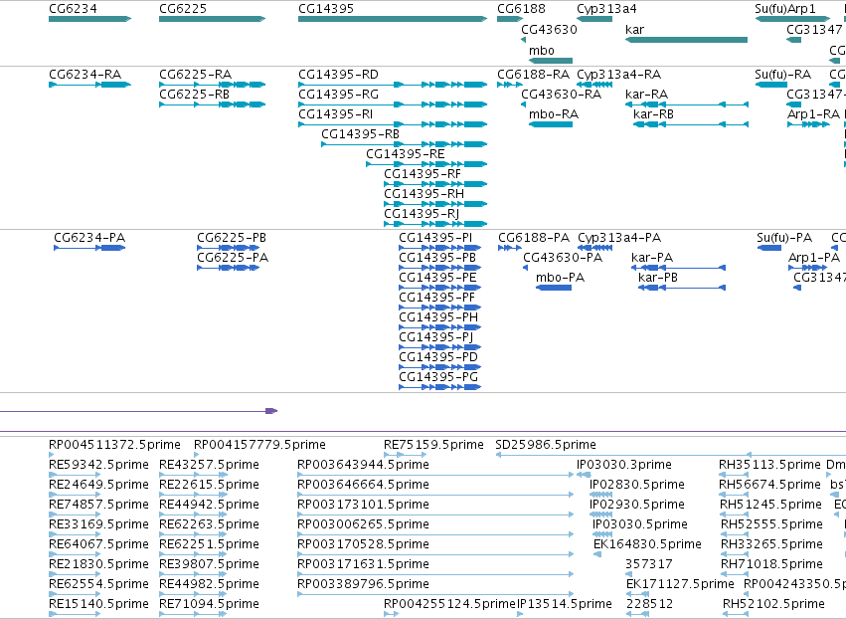Click transcript CG14395-RJ

pos(422,214)
